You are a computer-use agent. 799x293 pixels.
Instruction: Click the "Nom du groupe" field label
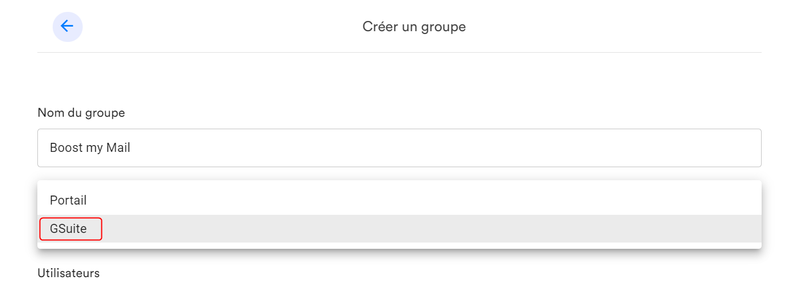tap(81, 113)
